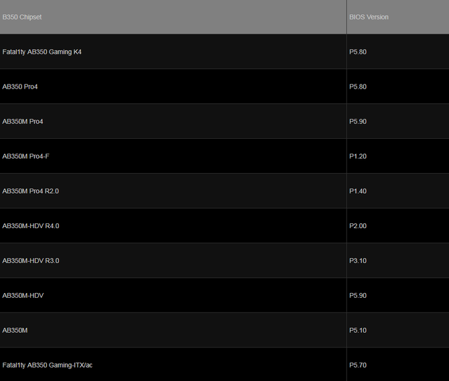Open the Fatal1ty AB350 Gaming-ITX/ac entry
The image size is (449, 381).
click(48, 365)
